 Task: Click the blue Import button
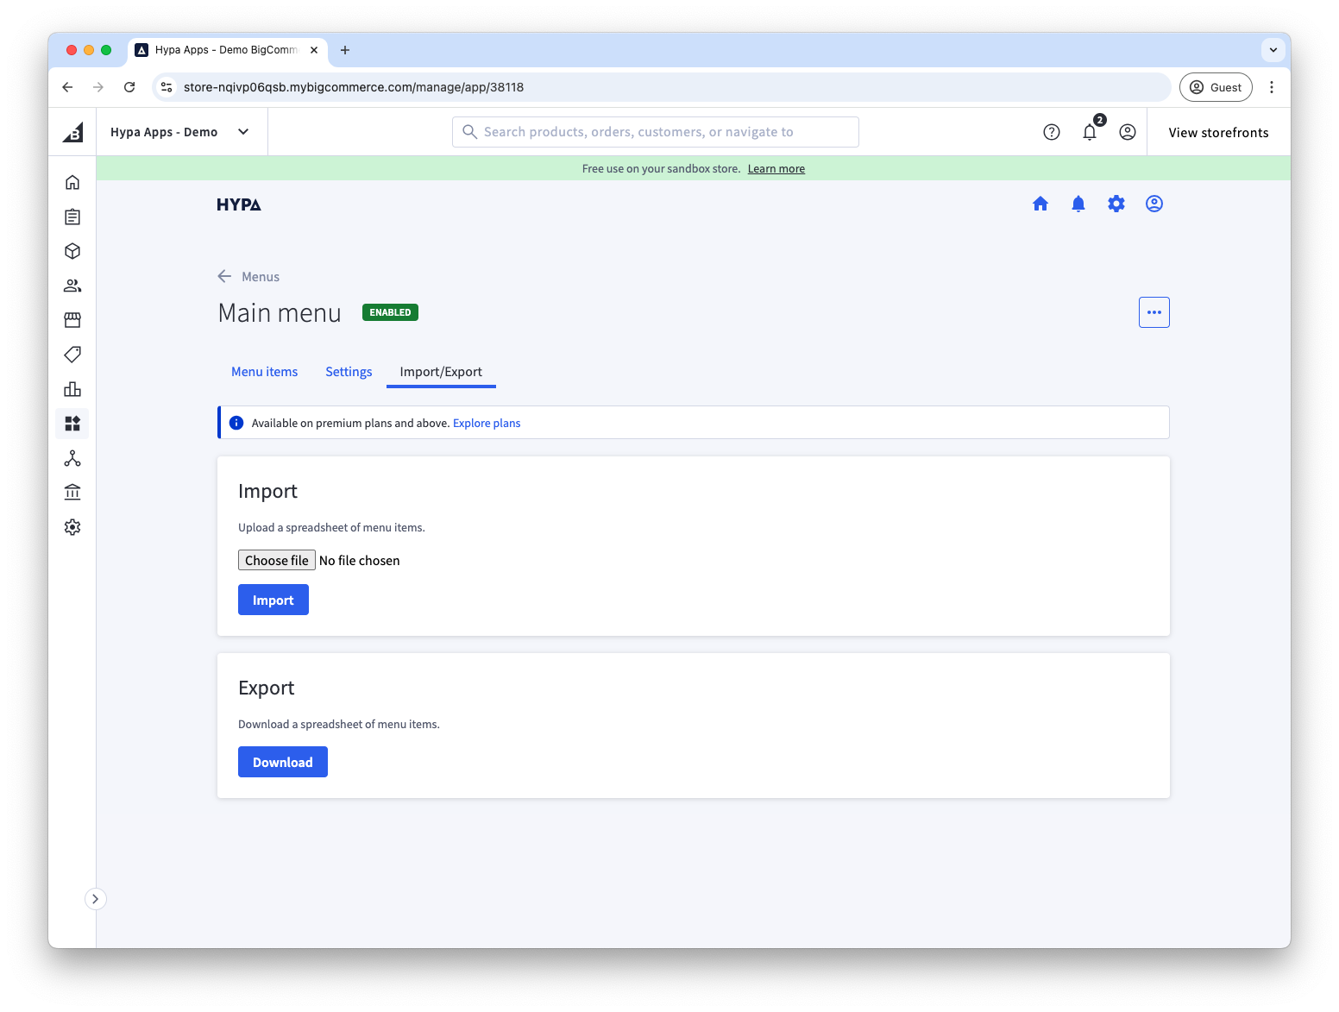click(273, 600)
